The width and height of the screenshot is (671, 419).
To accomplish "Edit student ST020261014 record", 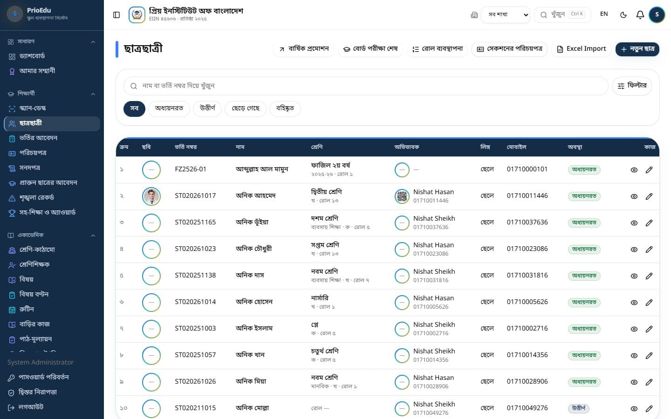I will (x=649, y=303).
